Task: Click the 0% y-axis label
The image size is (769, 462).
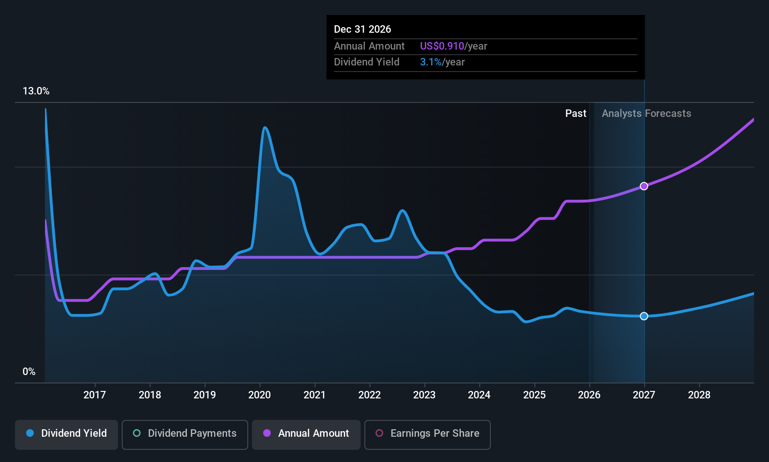Action: (x=29, y=372)
